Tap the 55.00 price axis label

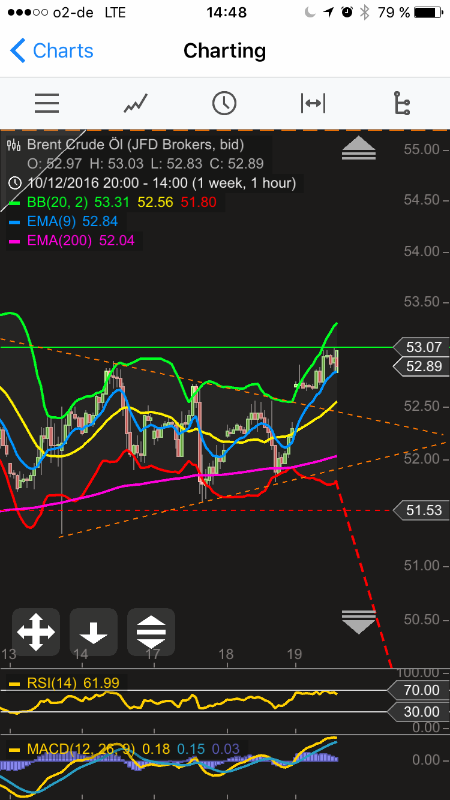click(x=422, y=149)
